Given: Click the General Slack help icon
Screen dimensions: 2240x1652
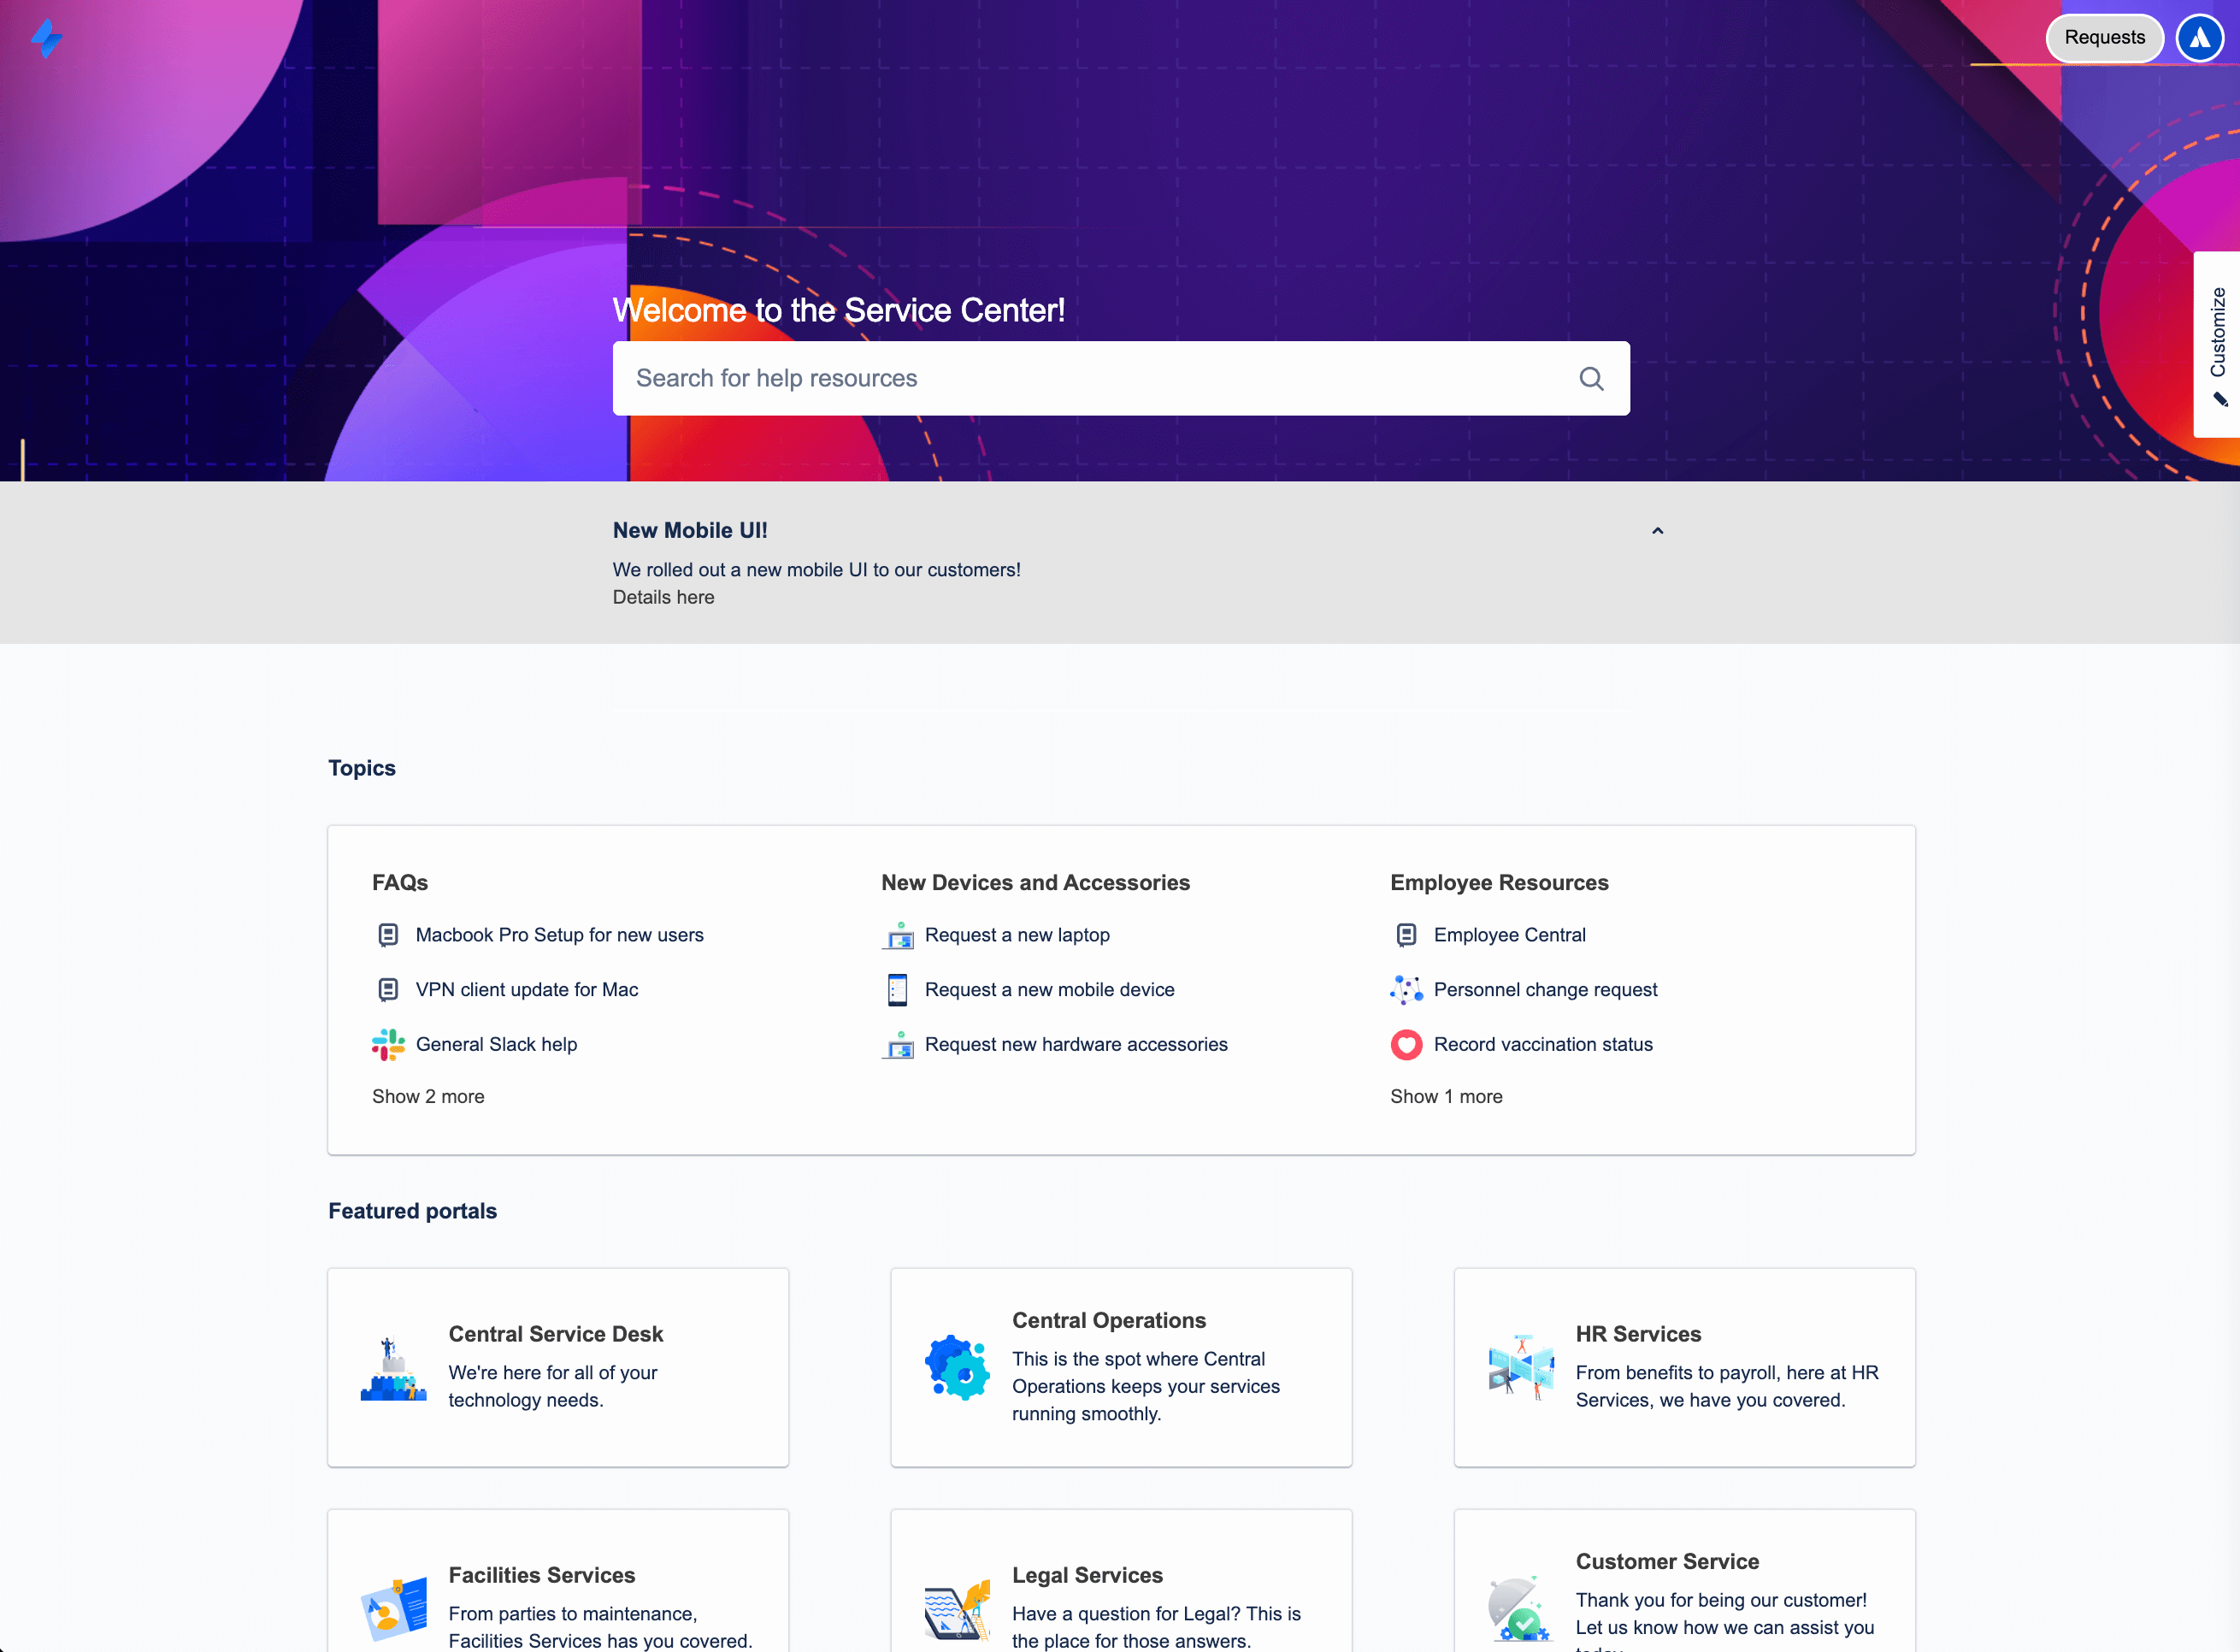Looking at the screenshot, I should point(390,1043).
